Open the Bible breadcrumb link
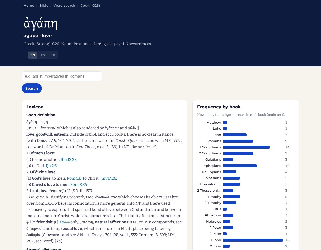This screenshot has height=250, width=321. click(x=44, y=5)
